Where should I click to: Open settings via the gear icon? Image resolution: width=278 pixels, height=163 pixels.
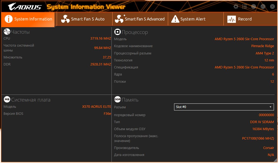click(x=236, y=6)
